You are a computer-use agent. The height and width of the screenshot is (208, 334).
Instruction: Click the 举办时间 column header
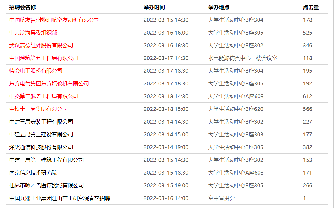(x=154, y=7)
